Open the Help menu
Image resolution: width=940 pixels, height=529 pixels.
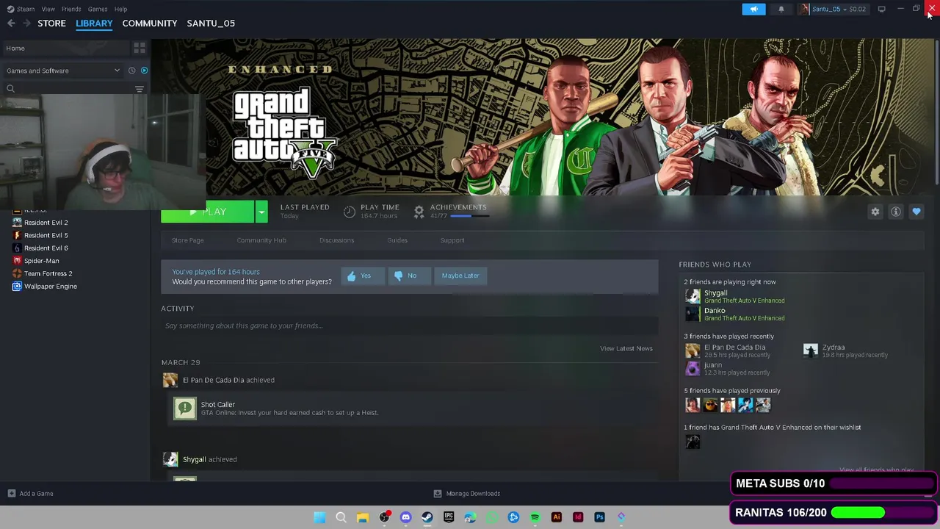click(x=120, y=9)
